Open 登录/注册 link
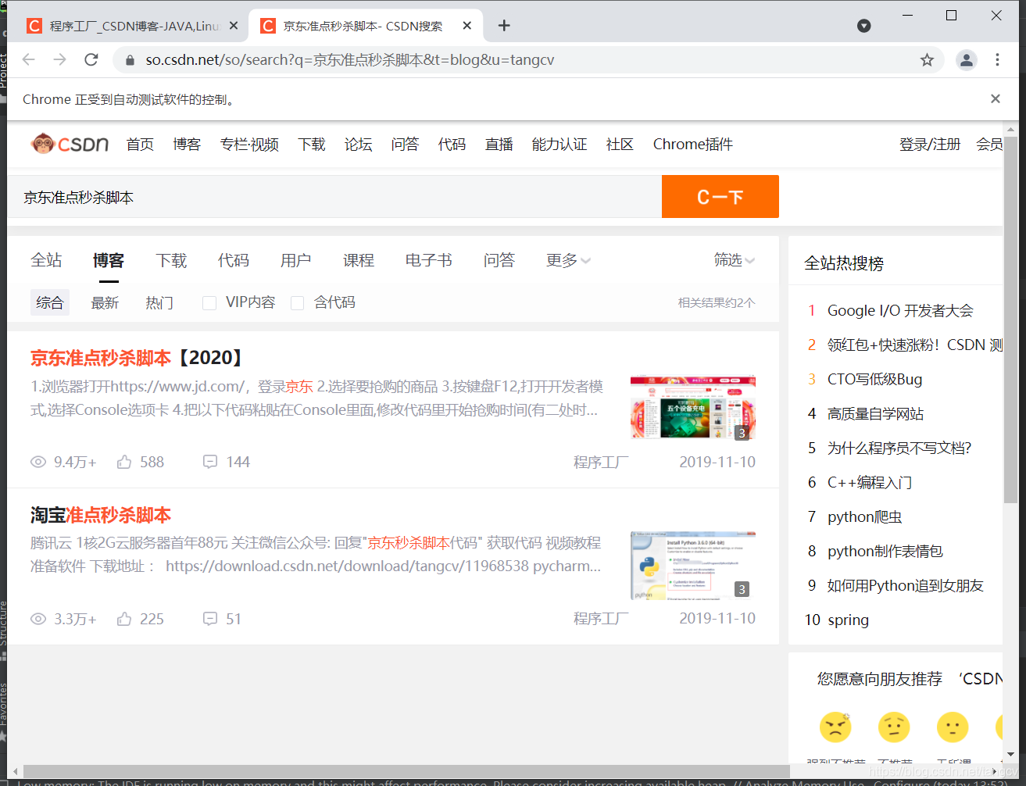Viewport: 1026px width, 786px height. (930, 144)
